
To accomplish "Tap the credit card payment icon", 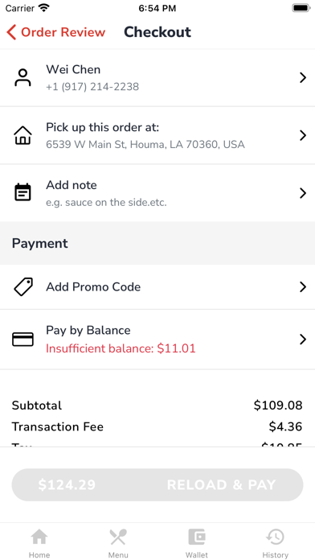I will [22, 340].
